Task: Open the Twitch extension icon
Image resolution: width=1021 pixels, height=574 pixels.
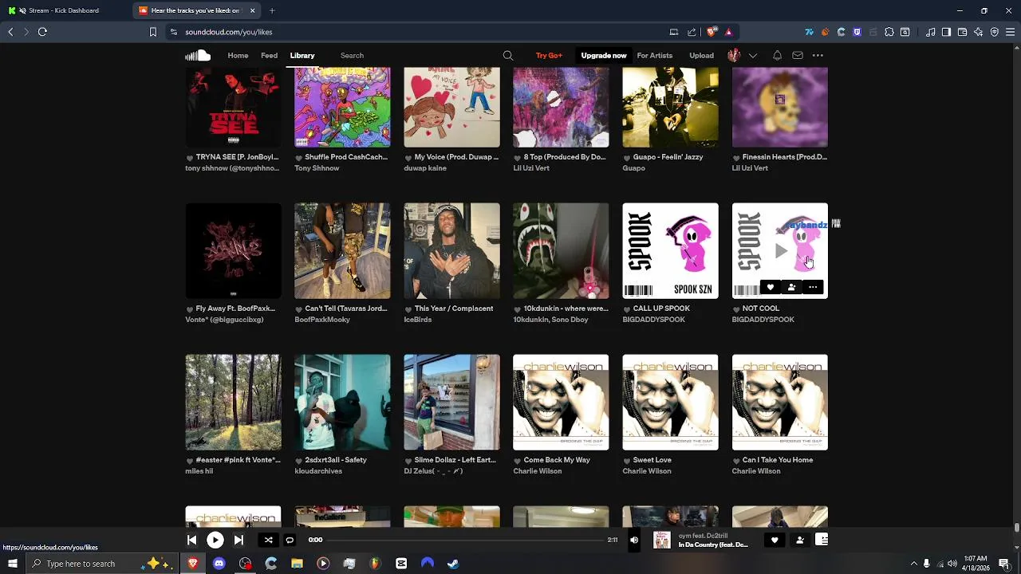Action: (857, 32)
